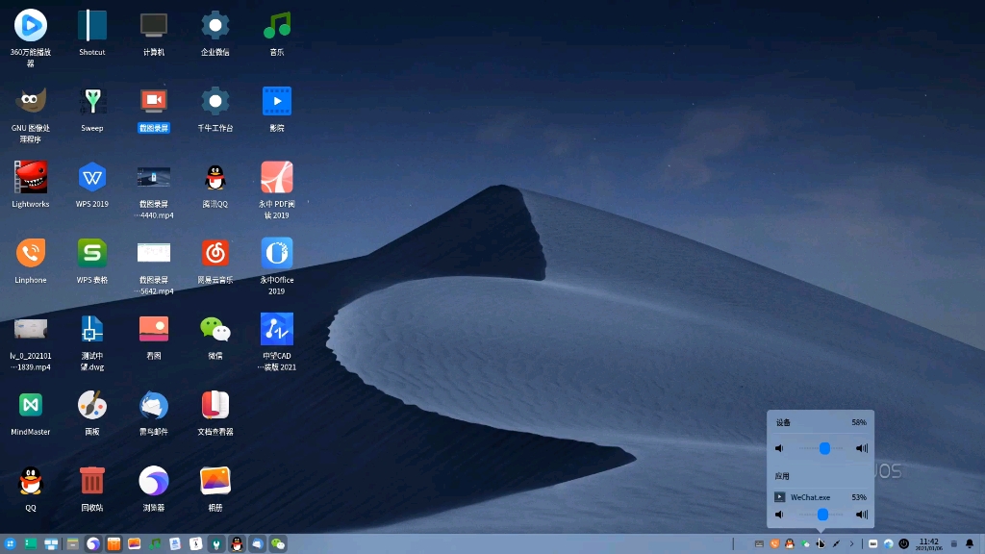Open the document viewer desktop icon
Screen dimensions: 985x554
click(215, 405)
